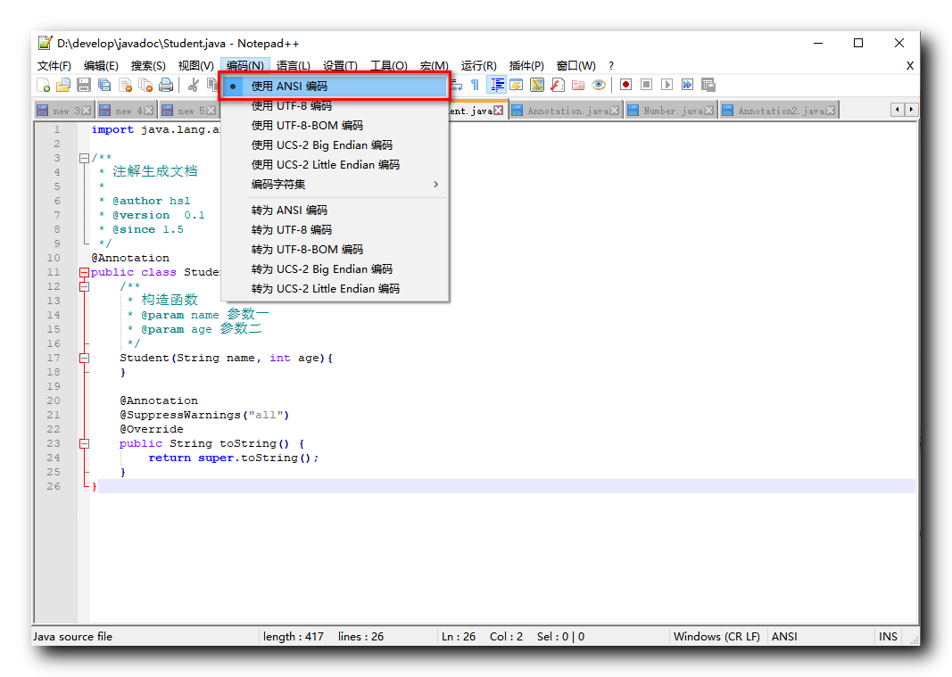The image size is (952, 677).
Task: Click Windows (CR LF) in status bar
Action: (x=716, y=636)
